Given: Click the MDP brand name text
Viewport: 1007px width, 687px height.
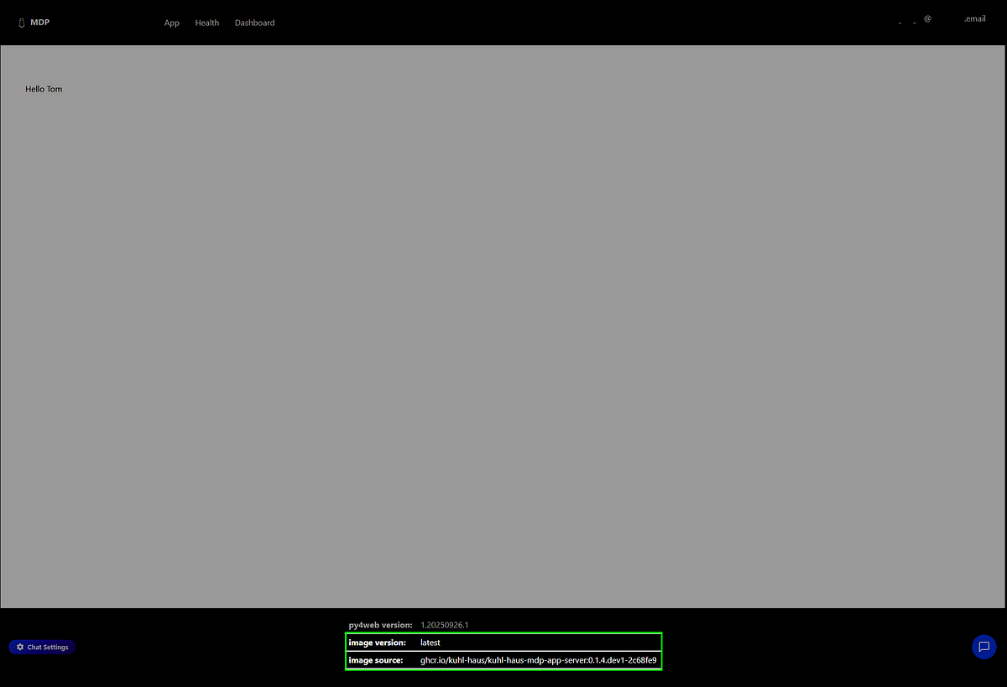Looking at the screenshot, I should tap(39, 23).
